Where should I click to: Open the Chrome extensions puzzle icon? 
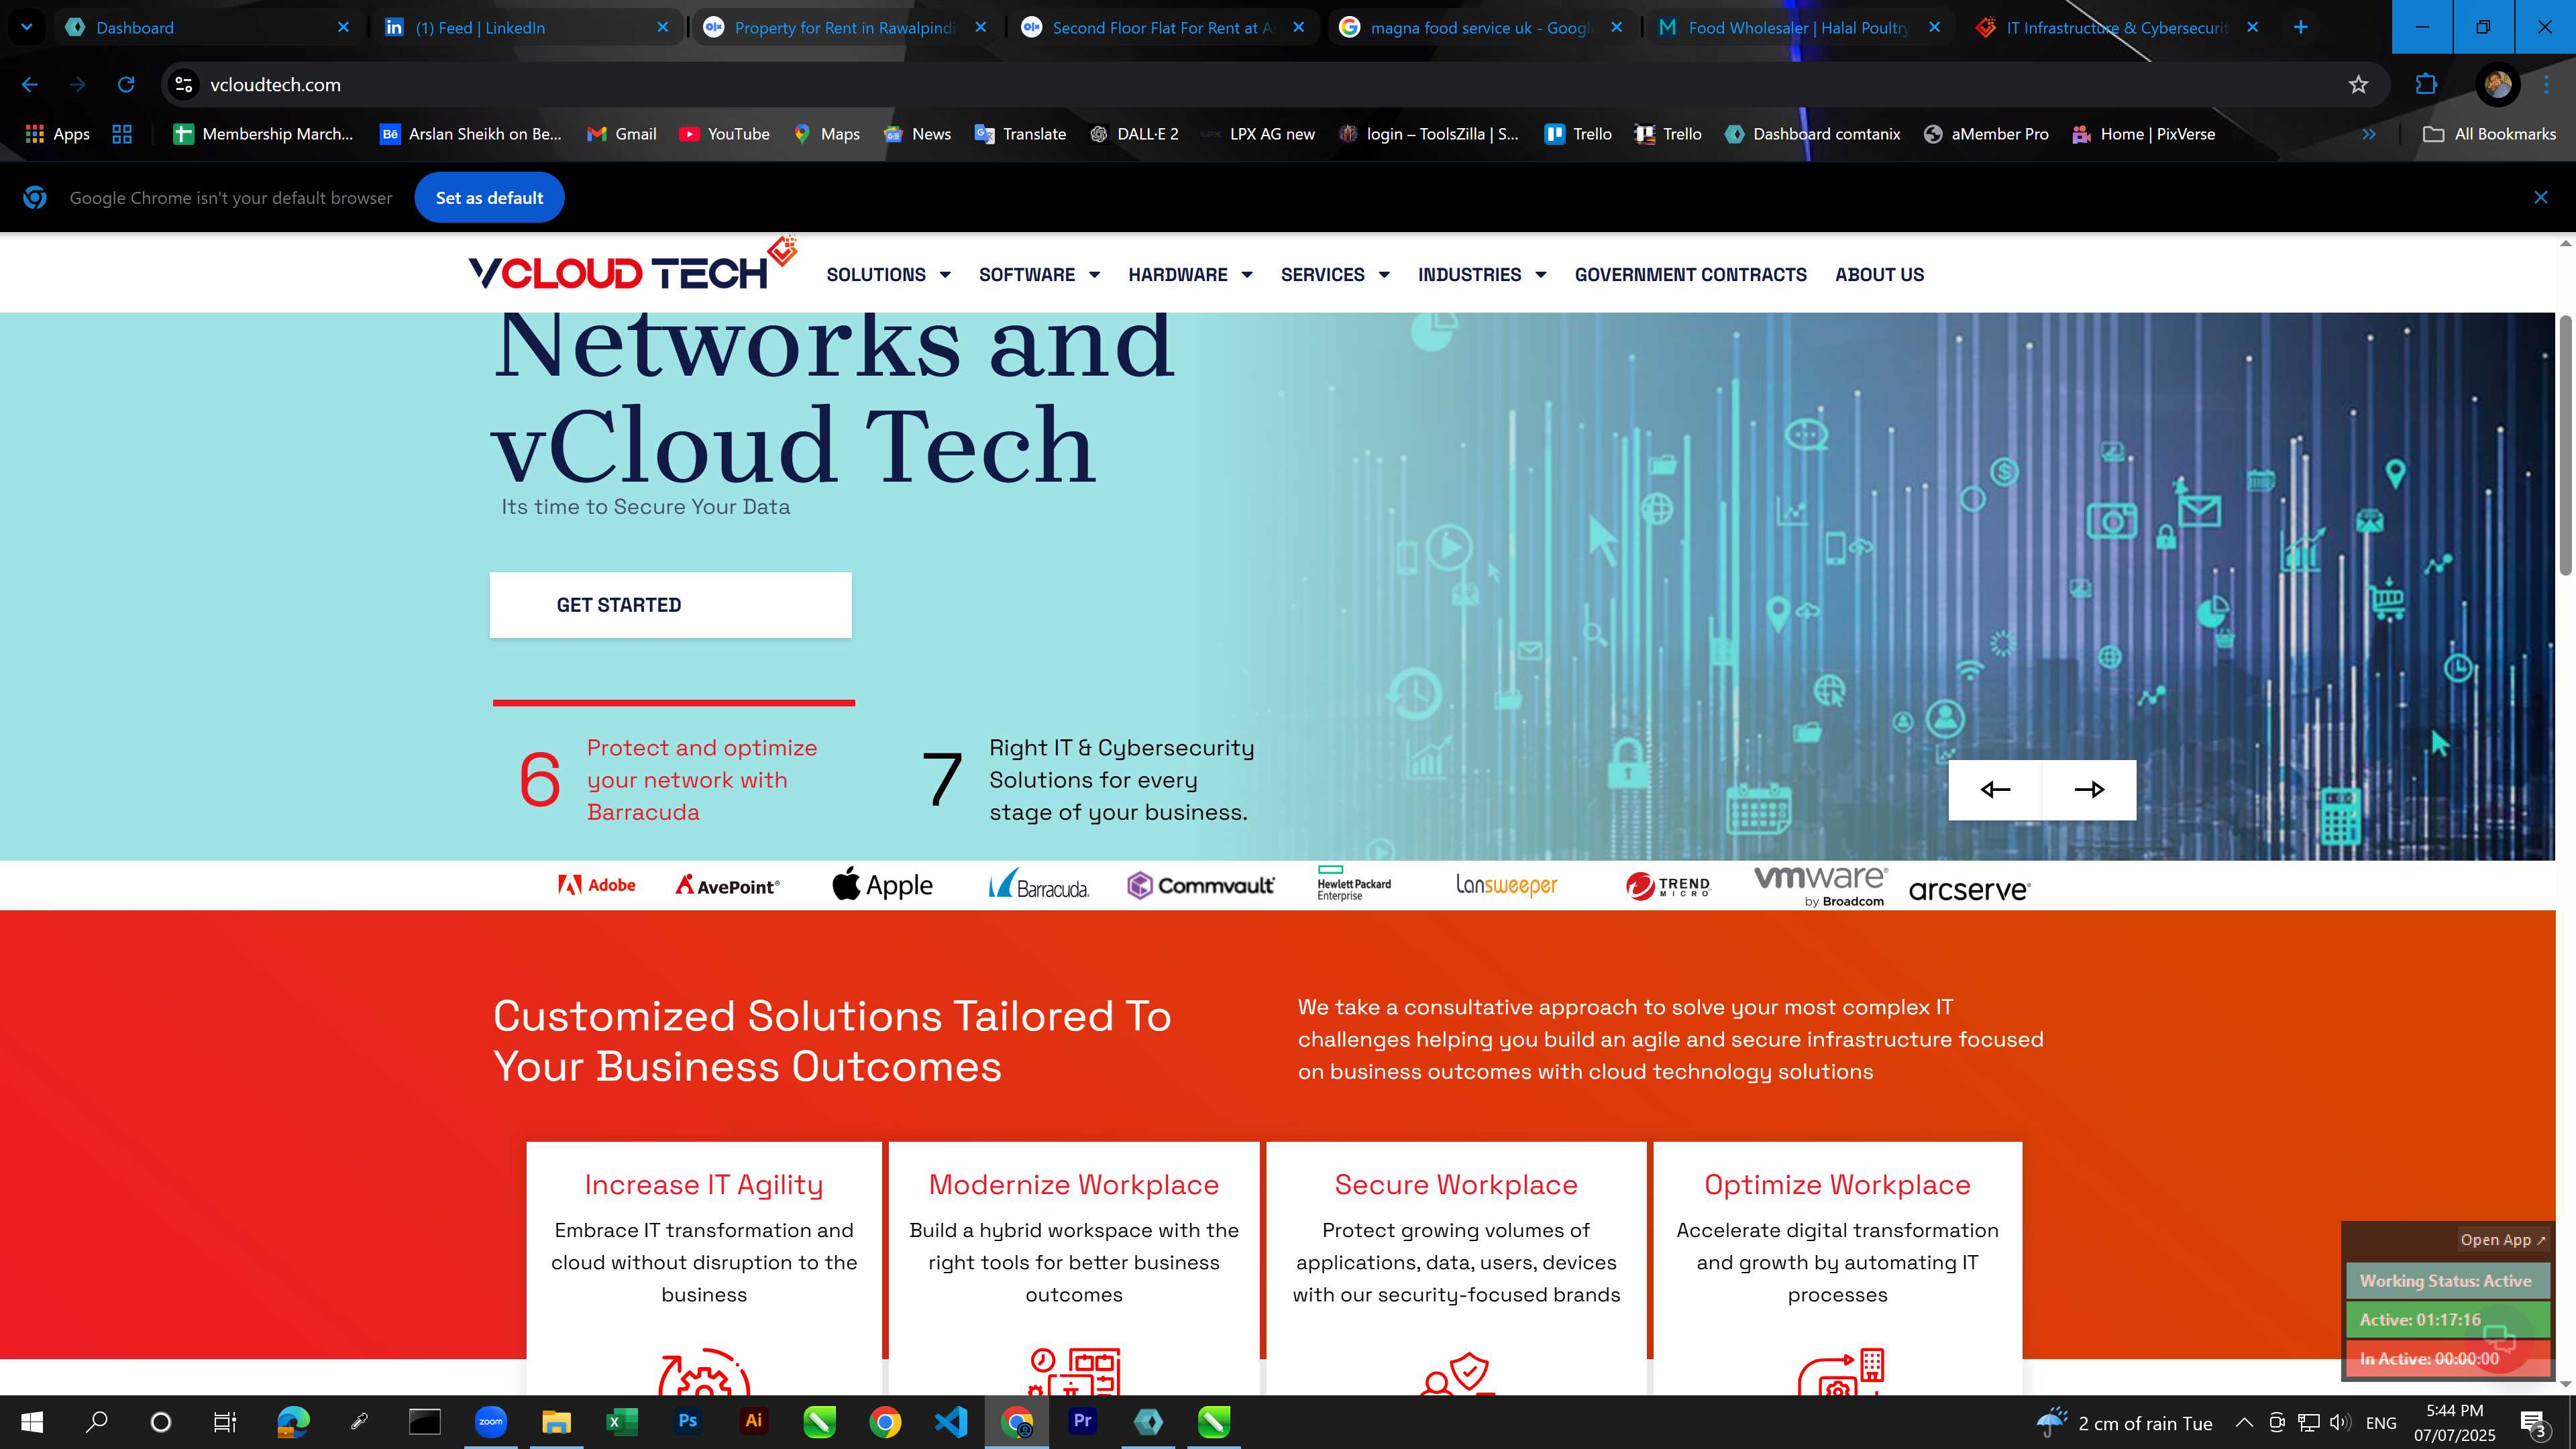click(2426, 85)
